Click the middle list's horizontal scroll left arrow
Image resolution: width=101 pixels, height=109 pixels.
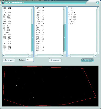tap(36, 55)
